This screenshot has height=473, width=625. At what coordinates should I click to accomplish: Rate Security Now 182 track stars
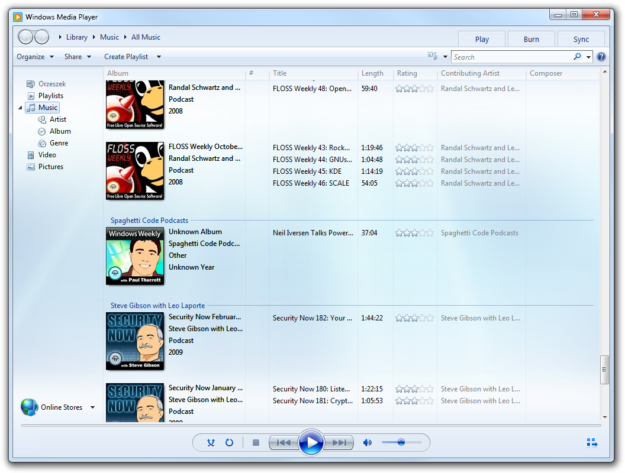[414, 318]
